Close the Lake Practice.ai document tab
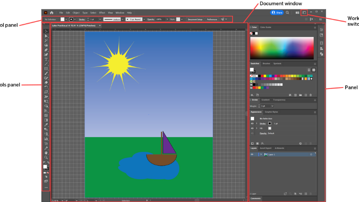This screenshot has height=202, width=359. (x=100, y=26)
